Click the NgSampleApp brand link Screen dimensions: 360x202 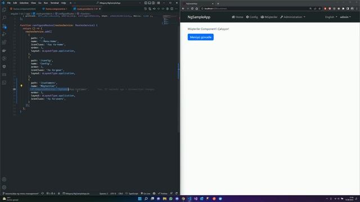pos(199,17)
